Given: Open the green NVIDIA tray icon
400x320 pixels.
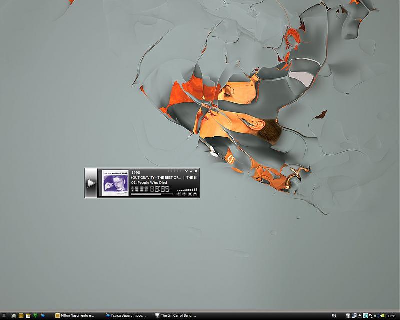Looking at the screenshot, I should point(382,316).
